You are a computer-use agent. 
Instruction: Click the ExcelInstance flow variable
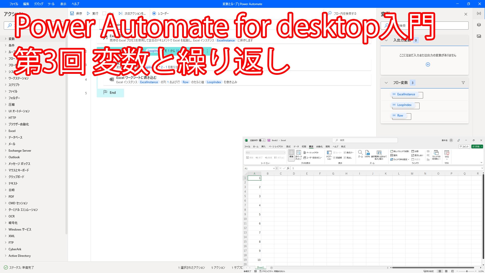coord(404,94)
